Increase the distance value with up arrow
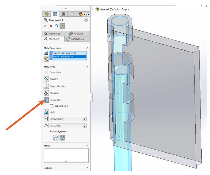 [x=85, y=118]
